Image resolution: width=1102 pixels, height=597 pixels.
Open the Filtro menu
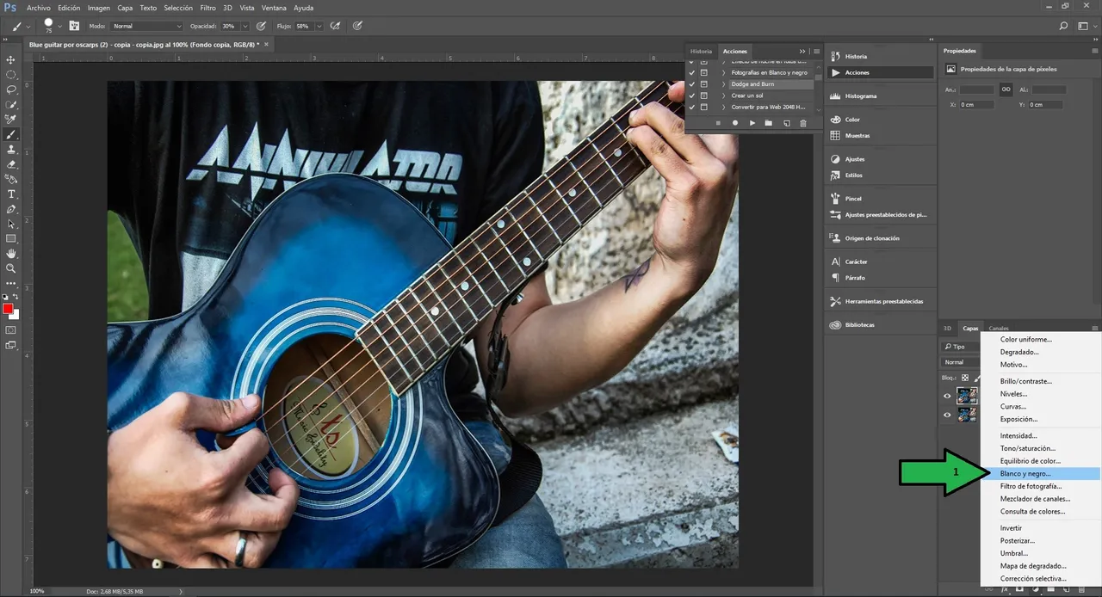[207, 8]
